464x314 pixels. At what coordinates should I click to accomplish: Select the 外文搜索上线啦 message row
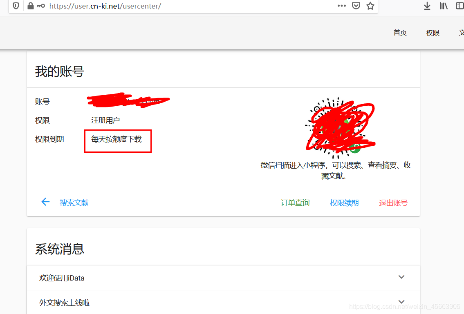point(224,302)
